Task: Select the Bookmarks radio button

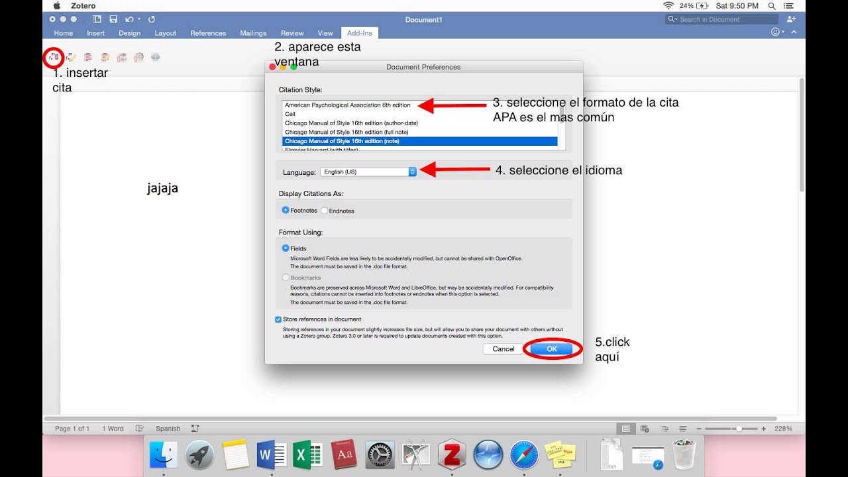Action: point(286,278)
